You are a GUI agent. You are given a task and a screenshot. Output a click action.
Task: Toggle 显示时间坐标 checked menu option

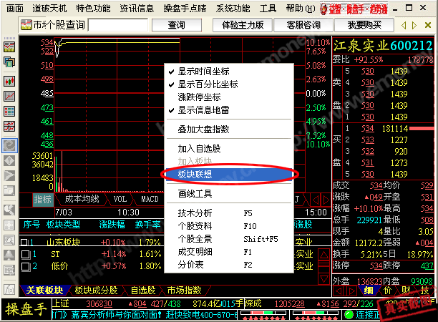pyautogui.click(x=203, y=72)
